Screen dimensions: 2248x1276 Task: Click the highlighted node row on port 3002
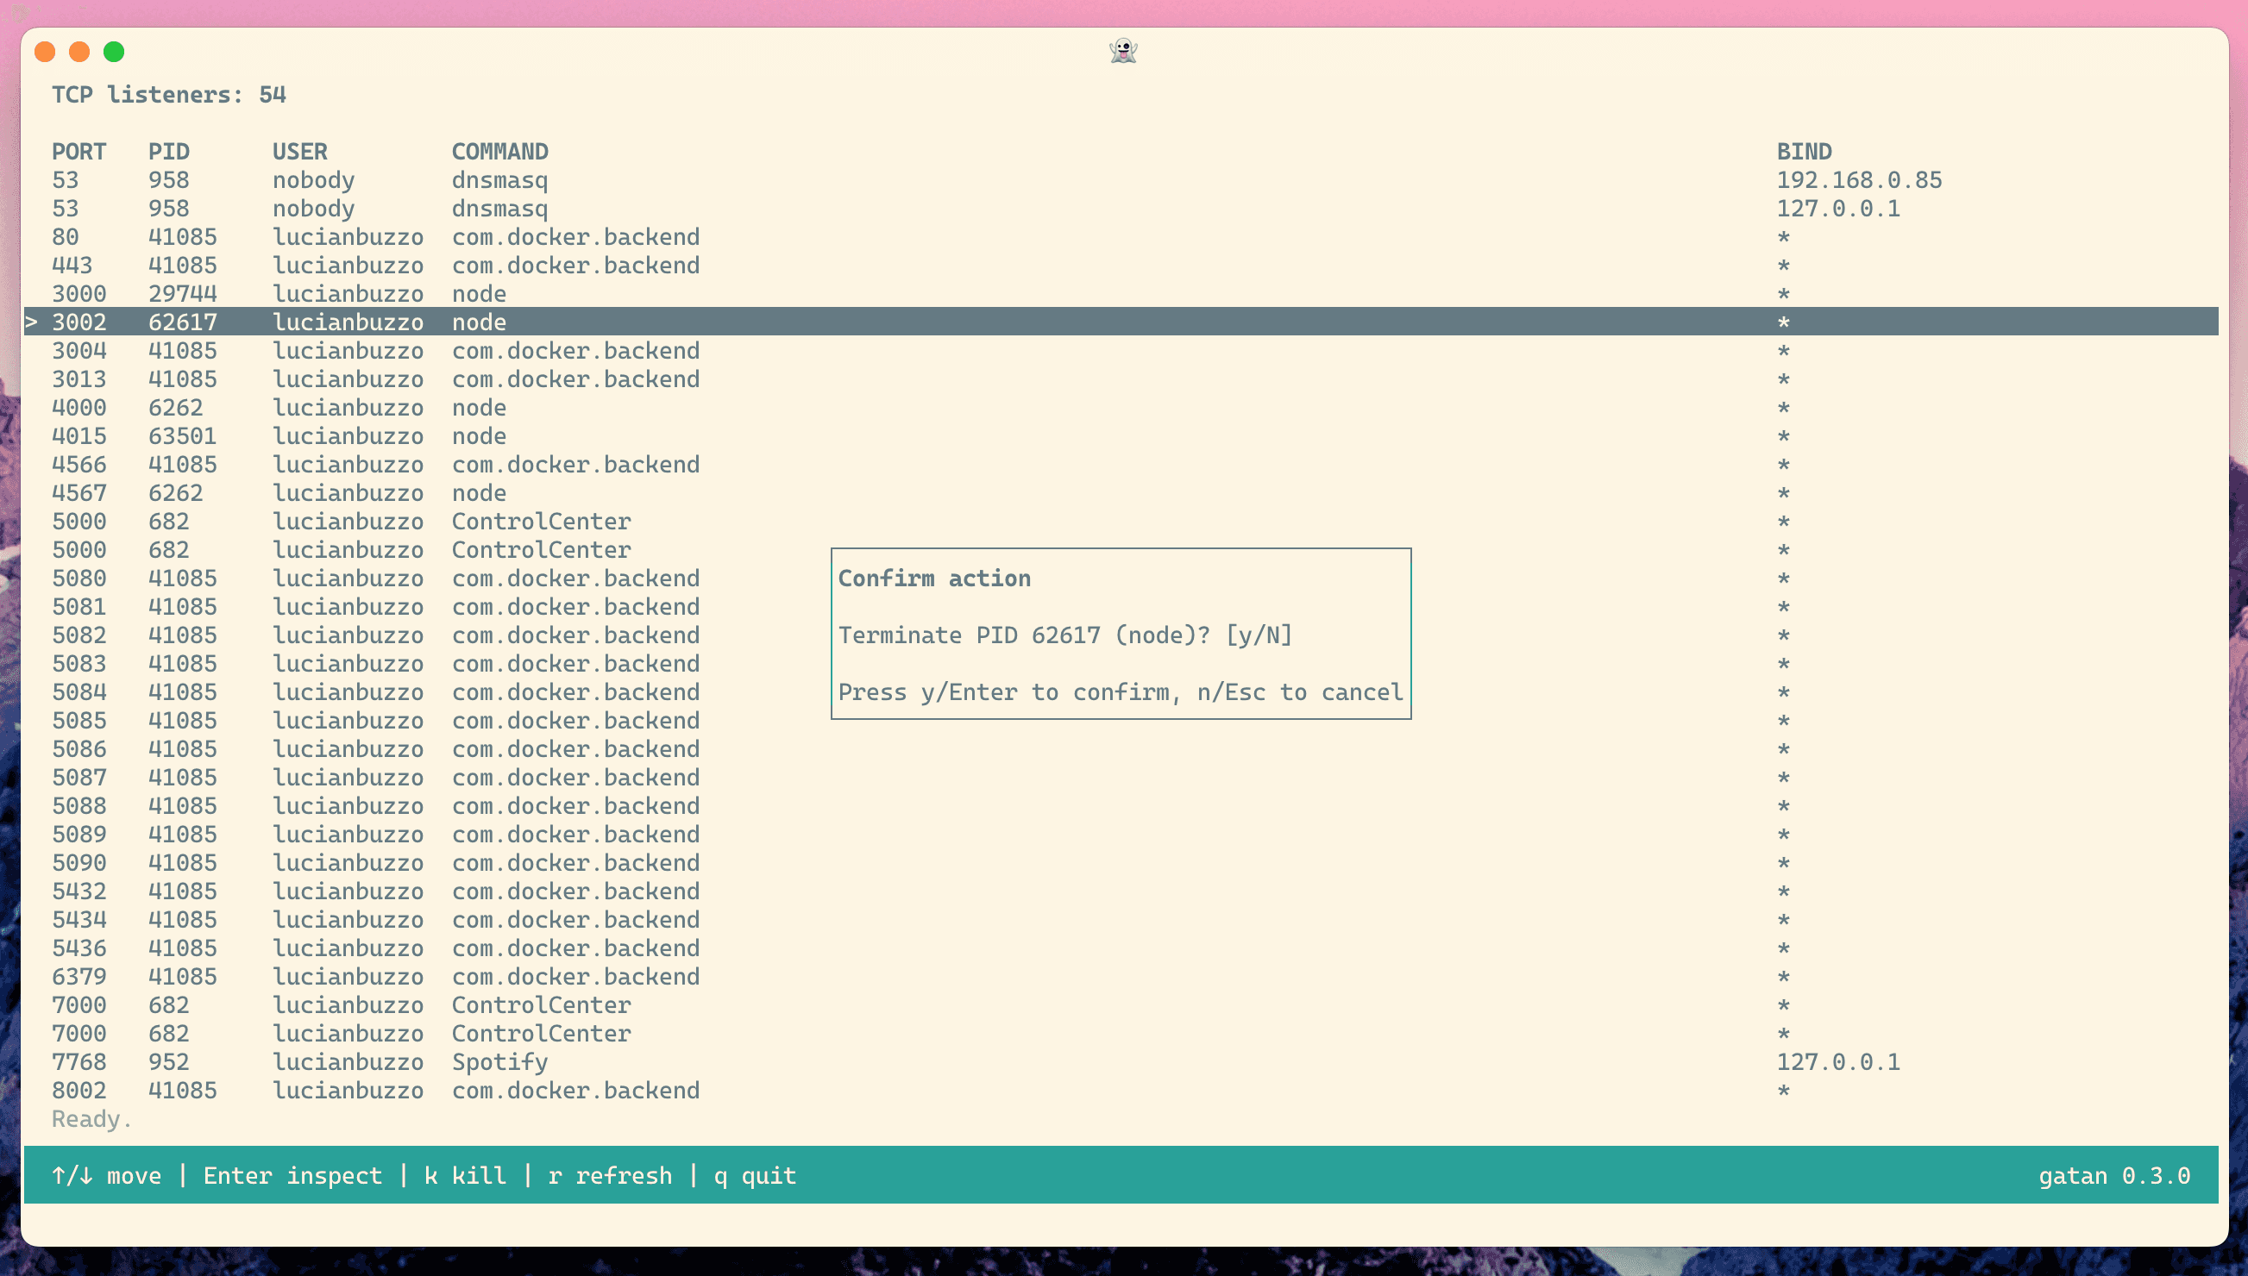click(479, 322)
